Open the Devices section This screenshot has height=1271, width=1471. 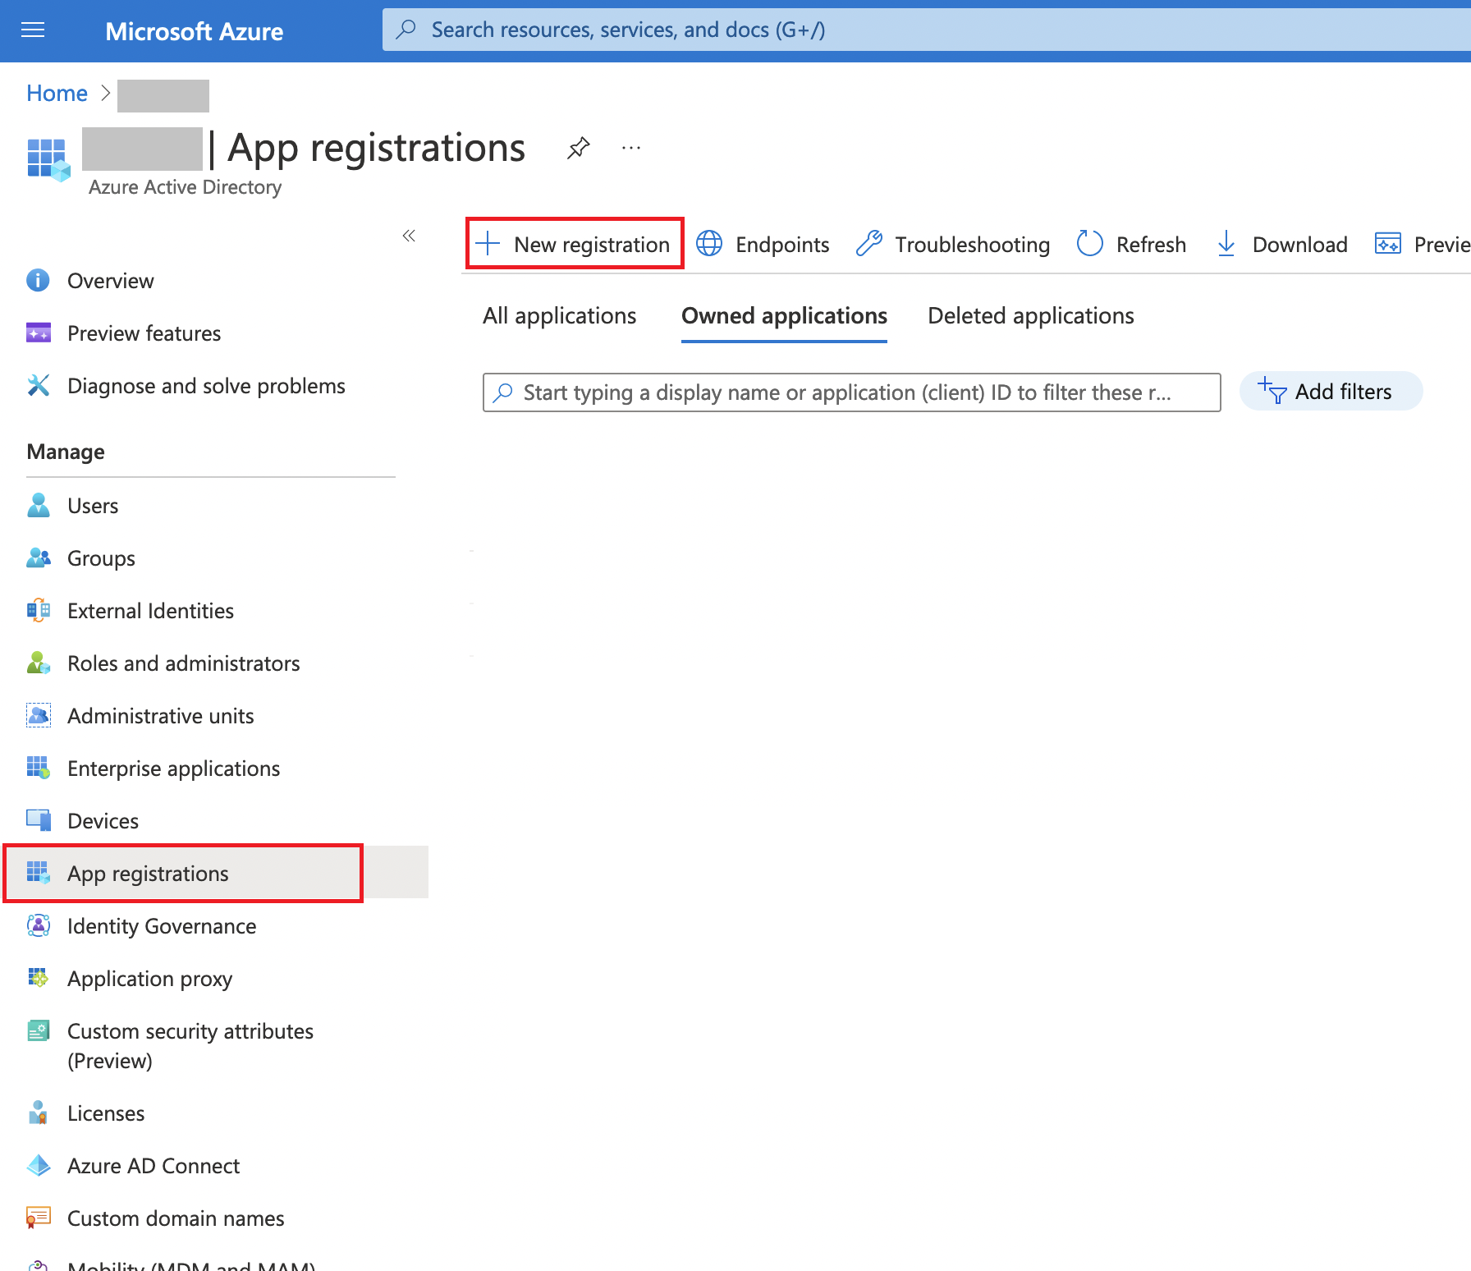click(103, 820)
